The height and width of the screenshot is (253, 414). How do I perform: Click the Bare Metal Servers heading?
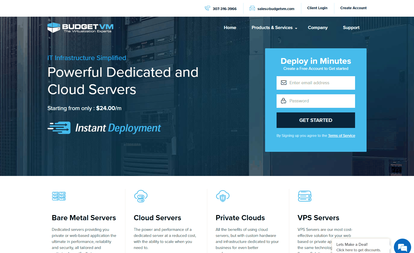(84, 218)
